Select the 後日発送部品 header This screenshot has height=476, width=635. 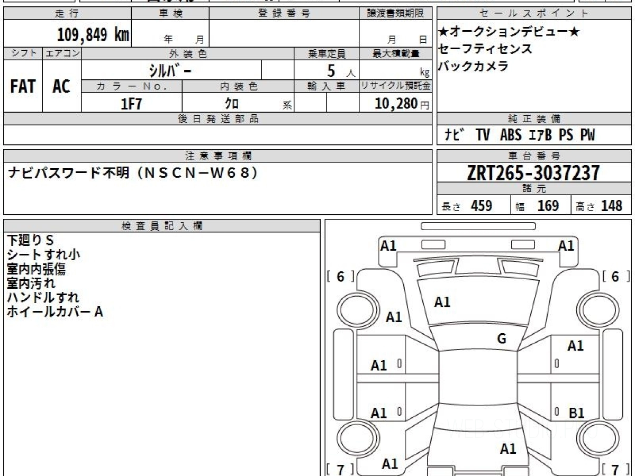pyautogui.click(x=218, y=119)
